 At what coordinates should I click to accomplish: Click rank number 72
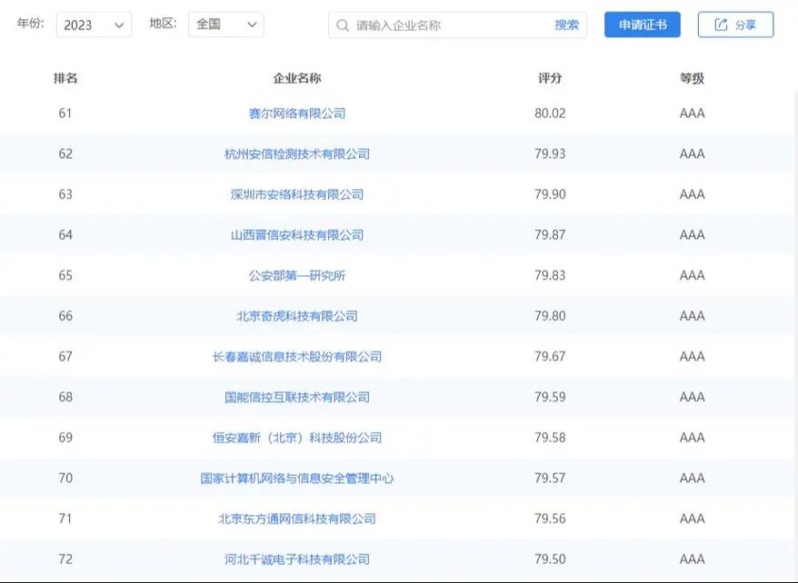coord(65,559)
